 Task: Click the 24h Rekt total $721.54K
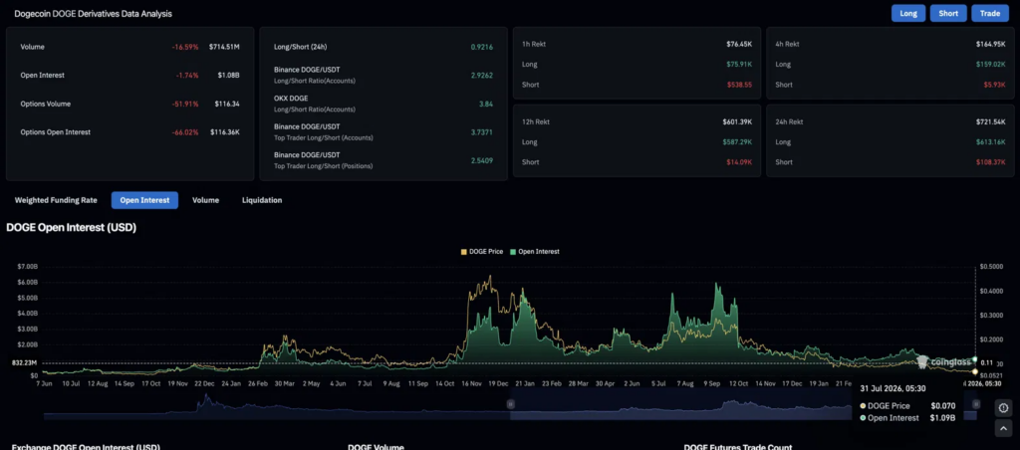[991, 121]
